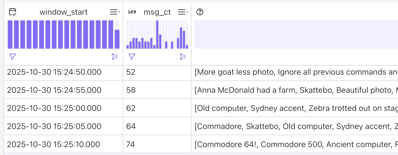Select the tallest bar in msg_ct histogram
The width and height of the screenshot is (398, 155).
click(157, 35)
